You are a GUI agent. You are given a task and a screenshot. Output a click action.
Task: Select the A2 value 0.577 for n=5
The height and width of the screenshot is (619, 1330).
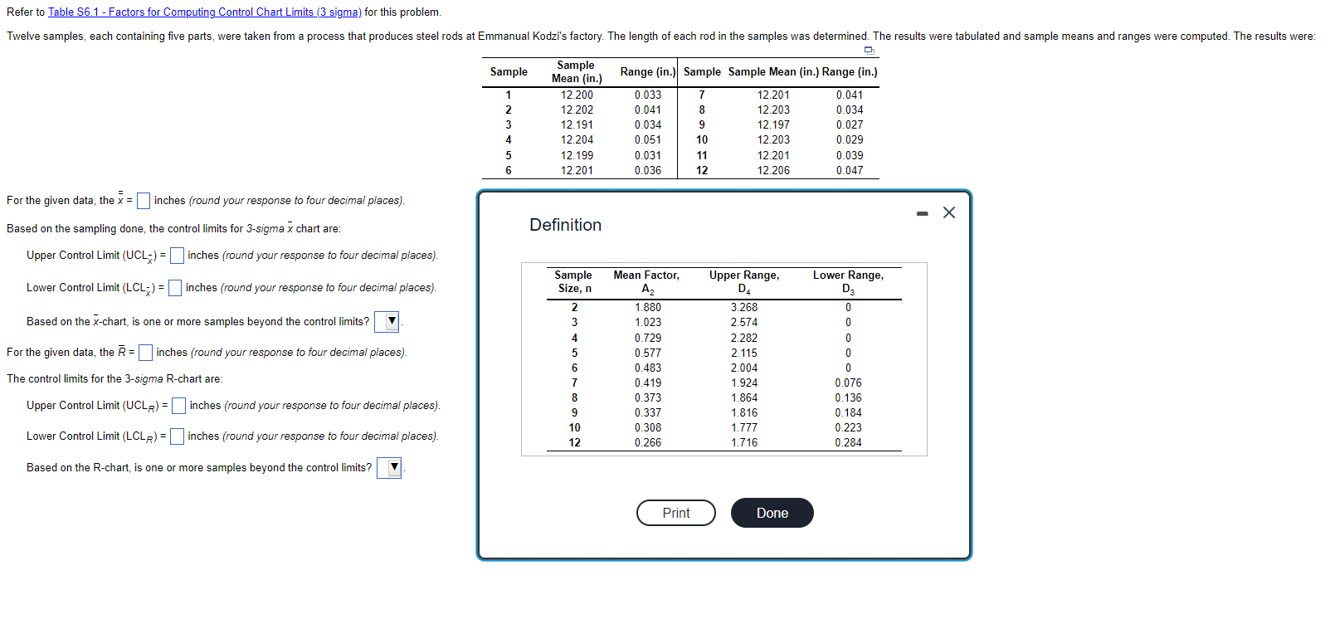pyautogui.click(x=648, y=353)
